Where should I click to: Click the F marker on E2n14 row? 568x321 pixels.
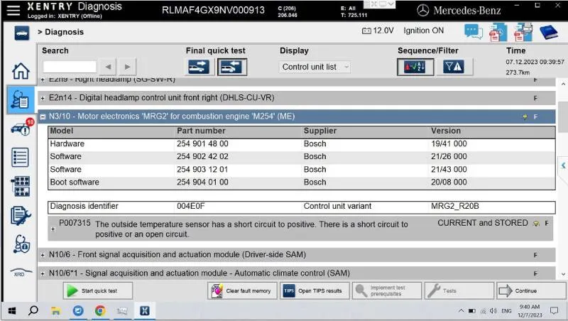click(535, 98)
